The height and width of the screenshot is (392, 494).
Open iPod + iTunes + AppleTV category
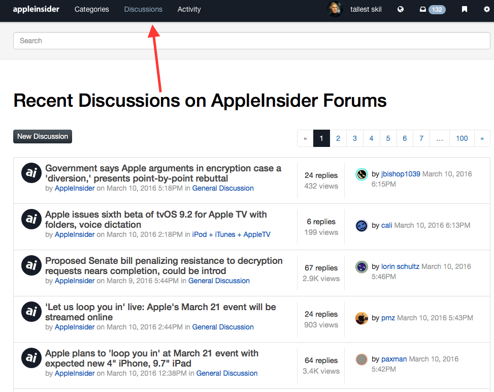(231, 234)
